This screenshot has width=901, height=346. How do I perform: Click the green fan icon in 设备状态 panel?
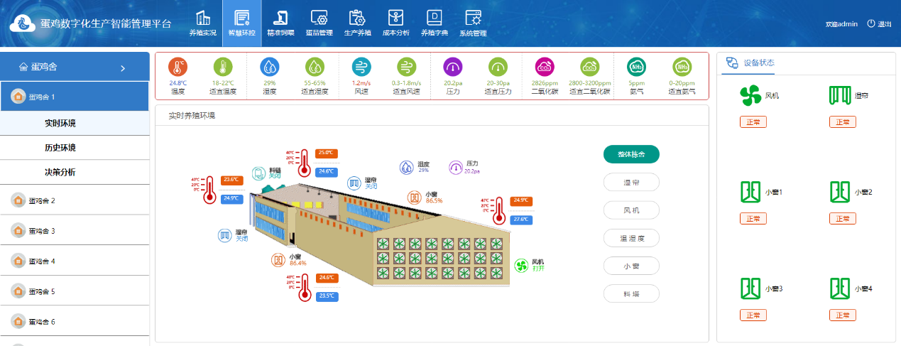pyautogui.click(x=750, y=95)
